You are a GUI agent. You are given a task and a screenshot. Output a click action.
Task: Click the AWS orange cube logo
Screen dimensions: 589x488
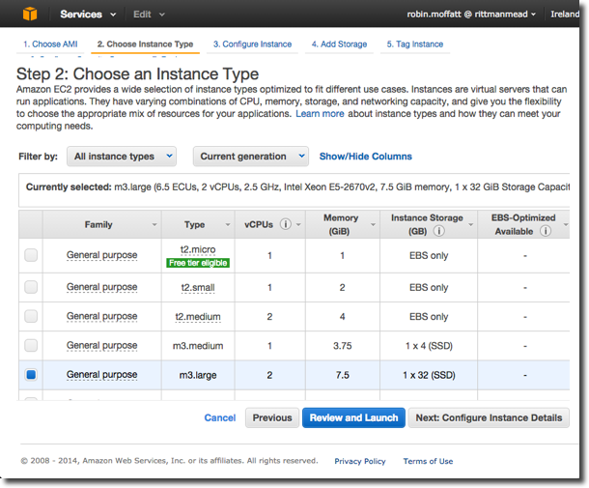click(29, 14)
